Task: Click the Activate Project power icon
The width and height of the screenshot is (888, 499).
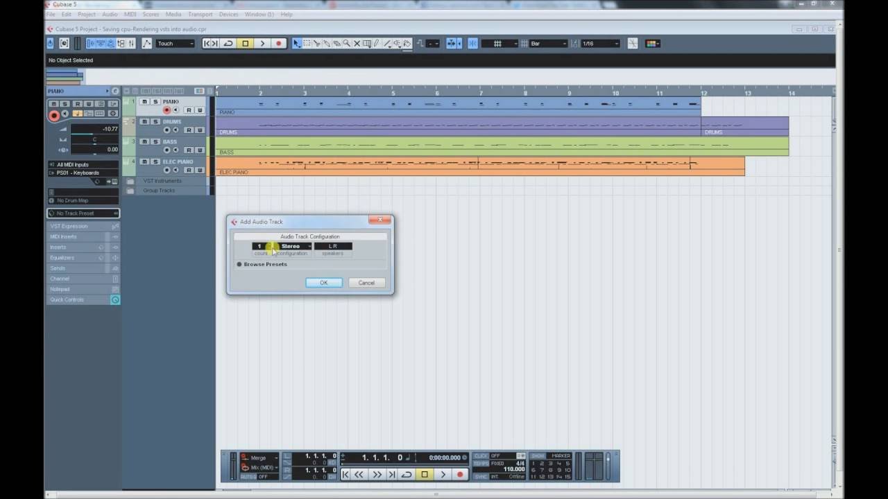Action: tap(49, 43)
